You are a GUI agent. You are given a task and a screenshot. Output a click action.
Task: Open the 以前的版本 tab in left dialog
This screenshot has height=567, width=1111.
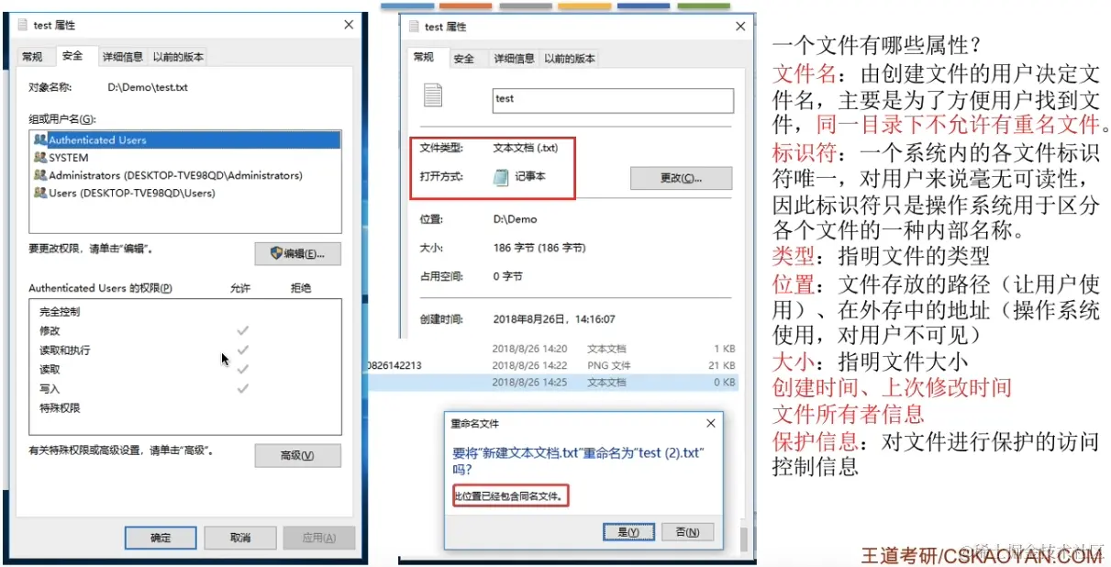pyautogui.click(x=178, y=57)
